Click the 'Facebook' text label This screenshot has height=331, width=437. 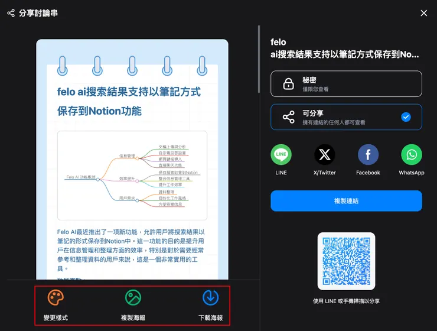pyautogui.click(x=368, y=173)
